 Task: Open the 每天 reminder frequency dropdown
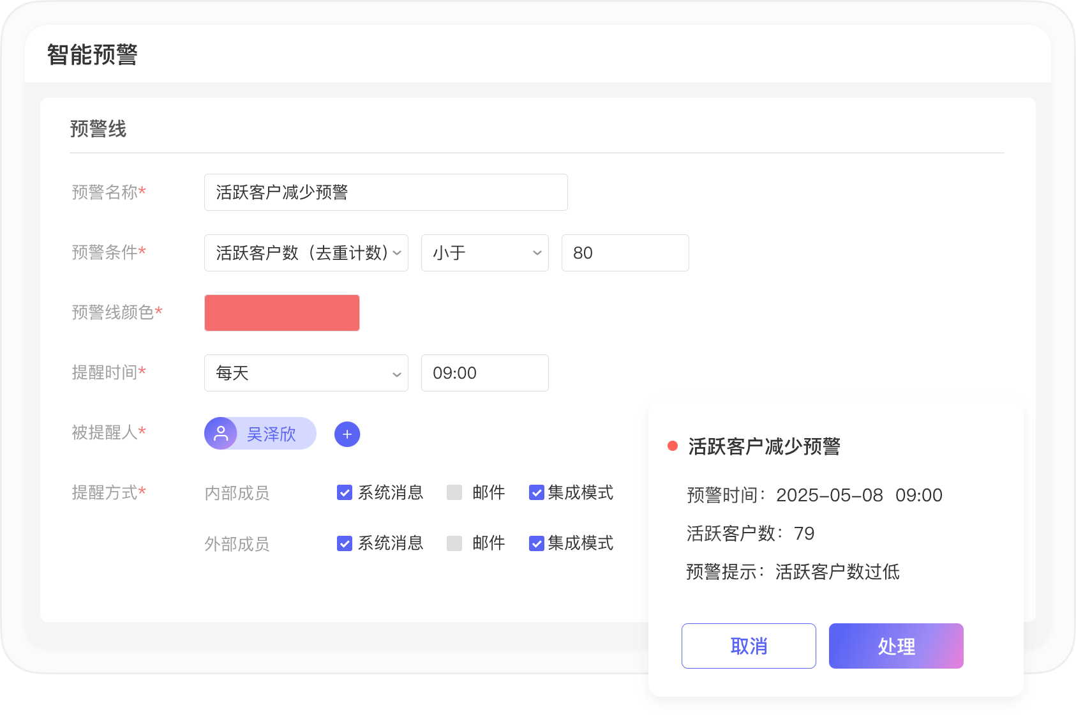[x=306, y=373]
